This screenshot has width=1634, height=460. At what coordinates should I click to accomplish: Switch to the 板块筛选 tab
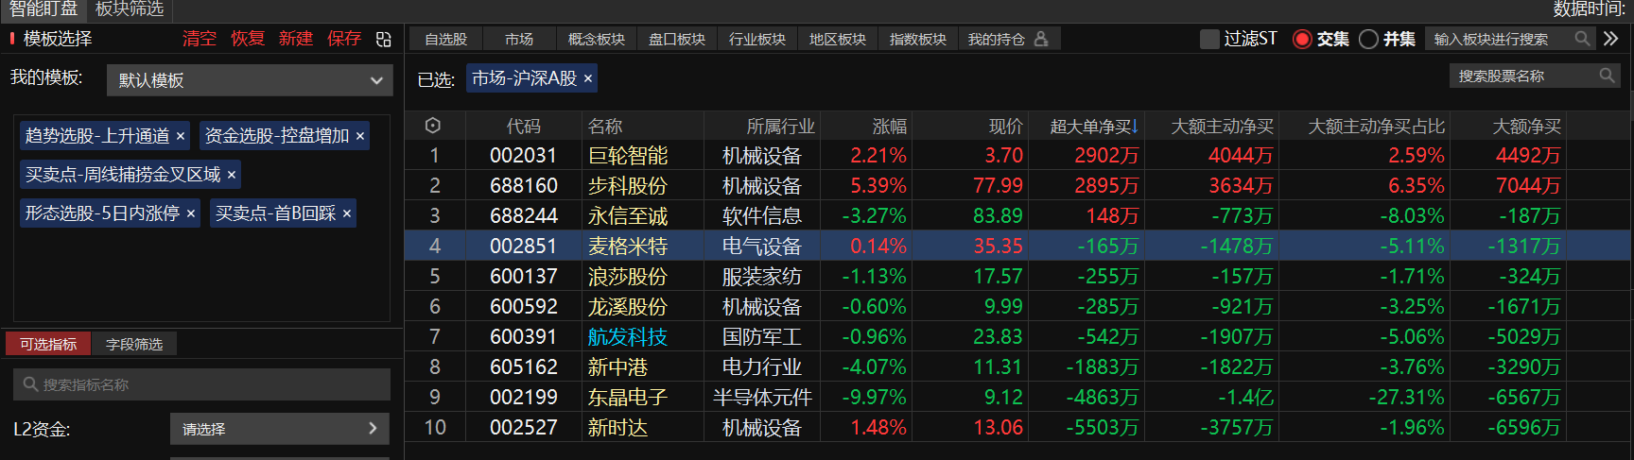coord(130,9)
